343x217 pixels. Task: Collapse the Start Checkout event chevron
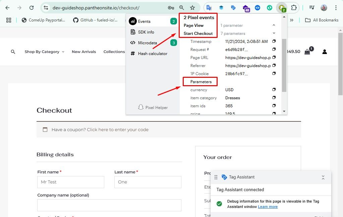pos(274,34)
